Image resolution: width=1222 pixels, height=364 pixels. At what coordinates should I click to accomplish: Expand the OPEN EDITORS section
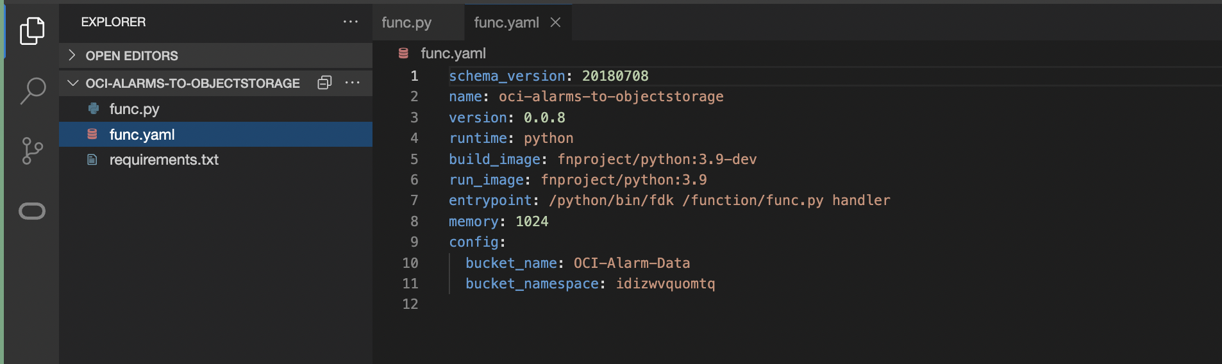[x=72, y=56]
